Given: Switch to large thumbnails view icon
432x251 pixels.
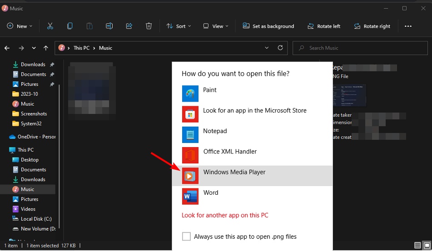Looking at the screenshot, I should [x=427, y=245].
